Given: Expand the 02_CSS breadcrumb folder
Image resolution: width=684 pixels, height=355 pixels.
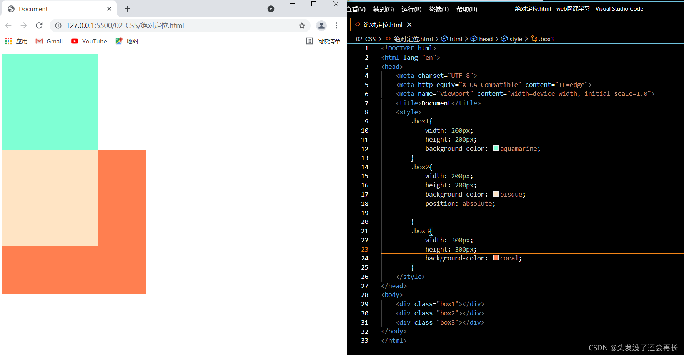Looking at the screenshot, I should tap(366, 39).
